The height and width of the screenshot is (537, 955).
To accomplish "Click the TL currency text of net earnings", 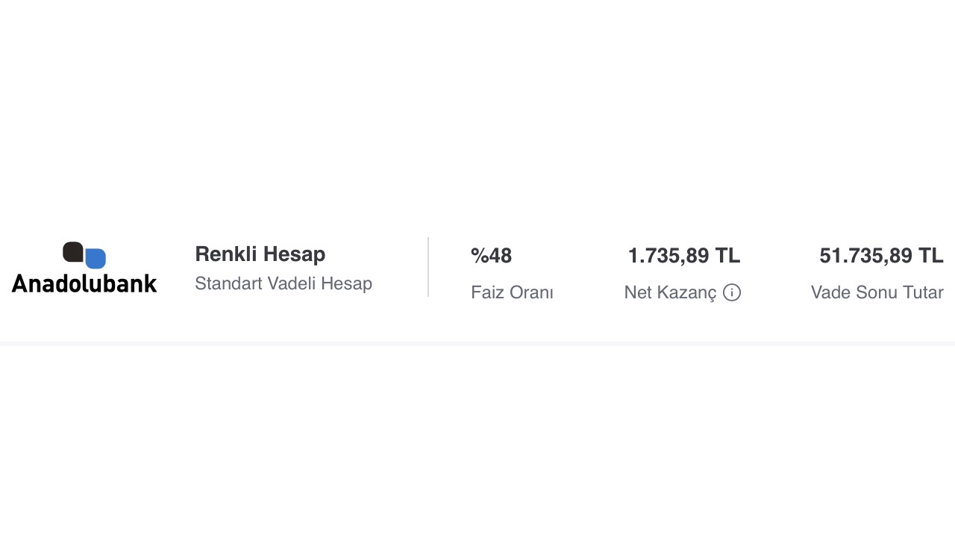I will point(727,256).
